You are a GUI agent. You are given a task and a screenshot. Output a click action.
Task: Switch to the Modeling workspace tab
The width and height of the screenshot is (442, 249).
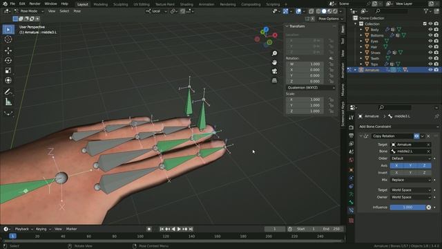click(101, 4)
